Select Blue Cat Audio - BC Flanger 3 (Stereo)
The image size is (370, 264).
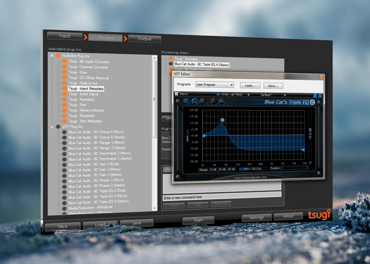tap(97, 148)
